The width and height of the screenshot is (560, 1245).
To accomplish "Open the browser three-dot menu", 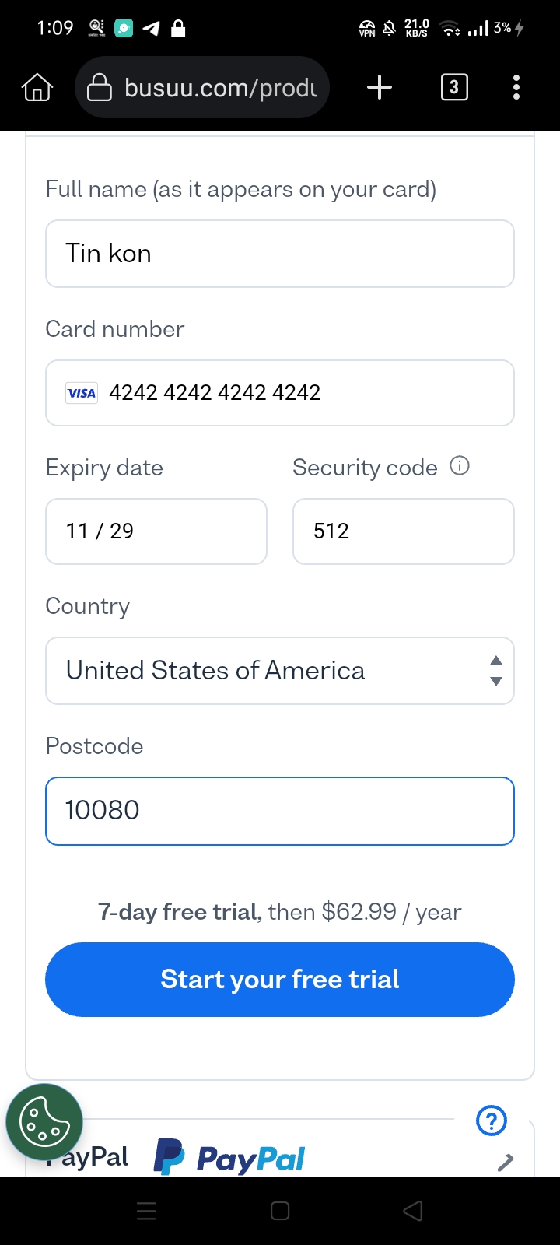I will click(516, 87).
